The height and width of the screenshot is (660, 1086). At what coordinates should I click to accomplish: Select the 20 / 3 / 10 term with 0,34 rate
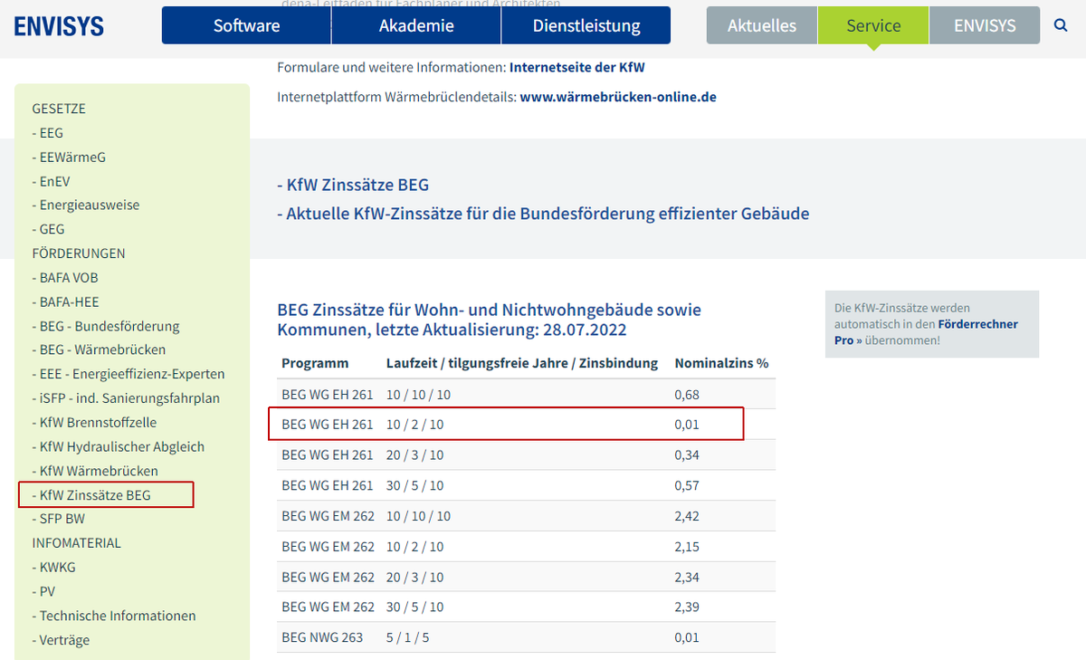(415, 455)
